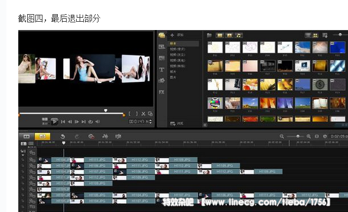Open the browse dropdown under the folder list
348x212 pixels.
tap(177, 124)
